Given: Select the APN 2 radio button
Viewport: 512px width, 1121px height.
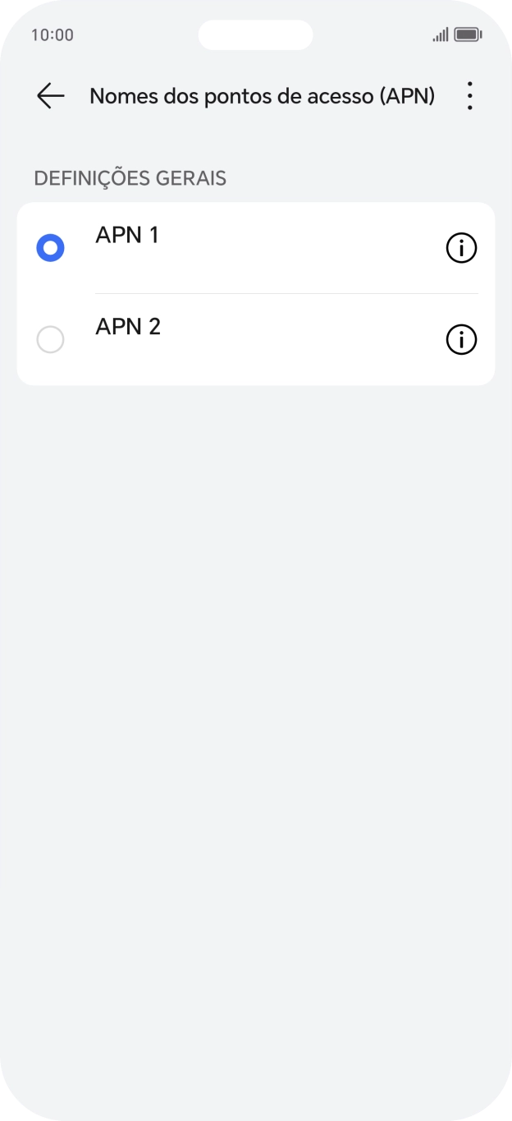Looking at the screenshot, I should pyautogui.click(x=50, y=339).
